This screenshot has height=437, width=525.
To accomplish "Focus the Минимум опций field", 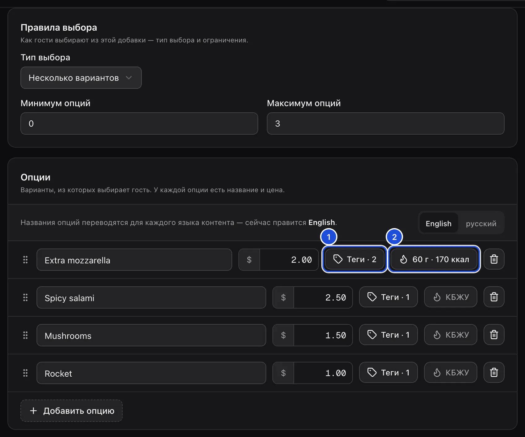I will coord(139,123).
